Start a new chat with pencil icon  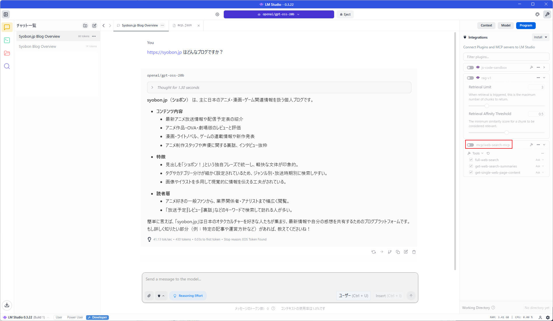94,26
